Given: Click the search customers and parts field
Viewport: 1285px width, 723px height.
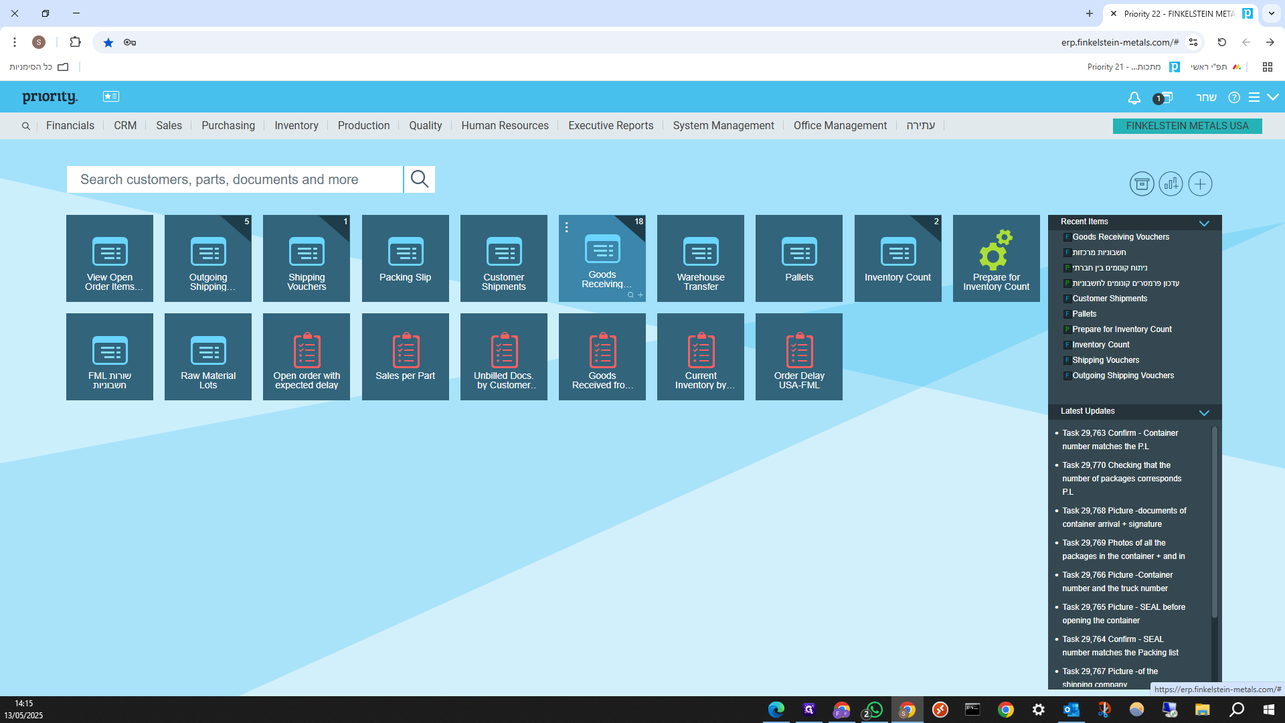Looking at the screenshot, I should tap(234, 179).
